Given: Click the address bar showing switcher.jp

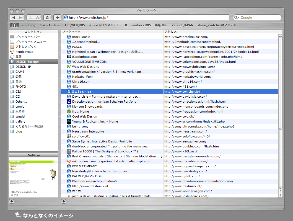Looking at the screenshot, I should [146, 17].
